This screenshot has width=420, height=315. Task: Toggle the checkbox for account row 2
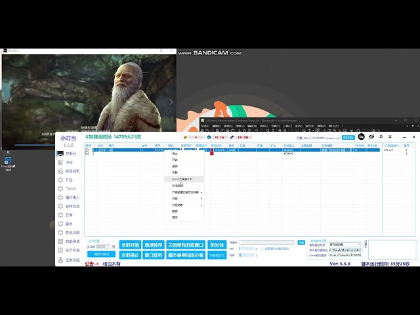pos(87,154)
